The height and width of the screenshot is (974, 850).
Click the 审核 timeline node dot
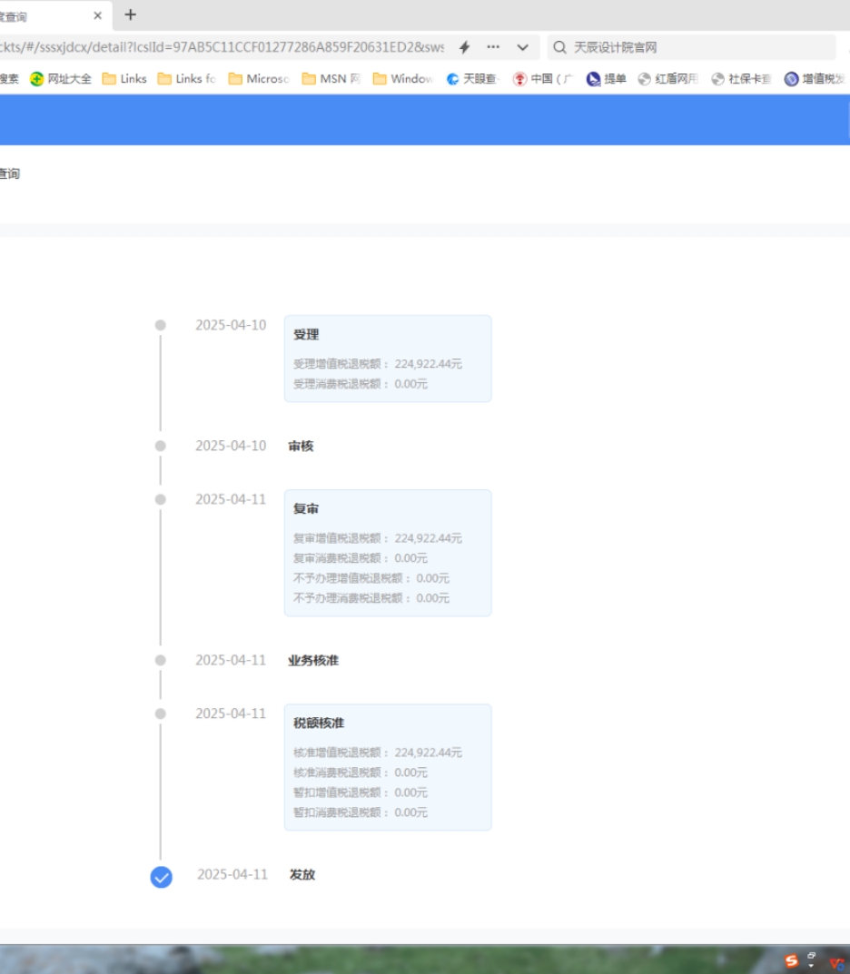point(160,445)
